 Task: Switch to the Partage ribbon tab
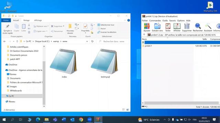26,20
